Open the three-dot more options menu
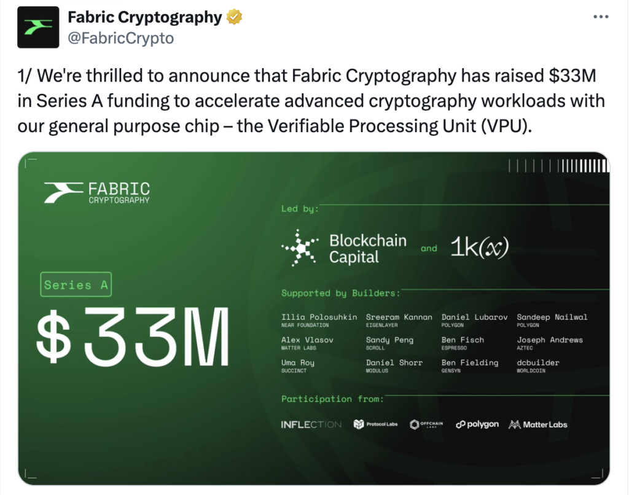The height and width of the screenshot is (495, 629). click(601, 17)
